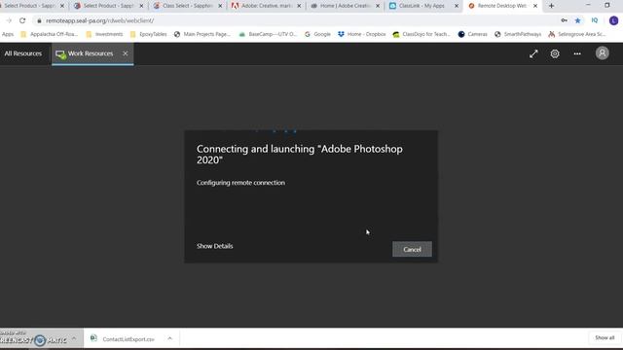Image resolution: width=623 pixels, height=350 pixels.
Task: Open the Appalachia Off-Road bookmark folder
Action: pyautogui.click(x=50, y=34)
